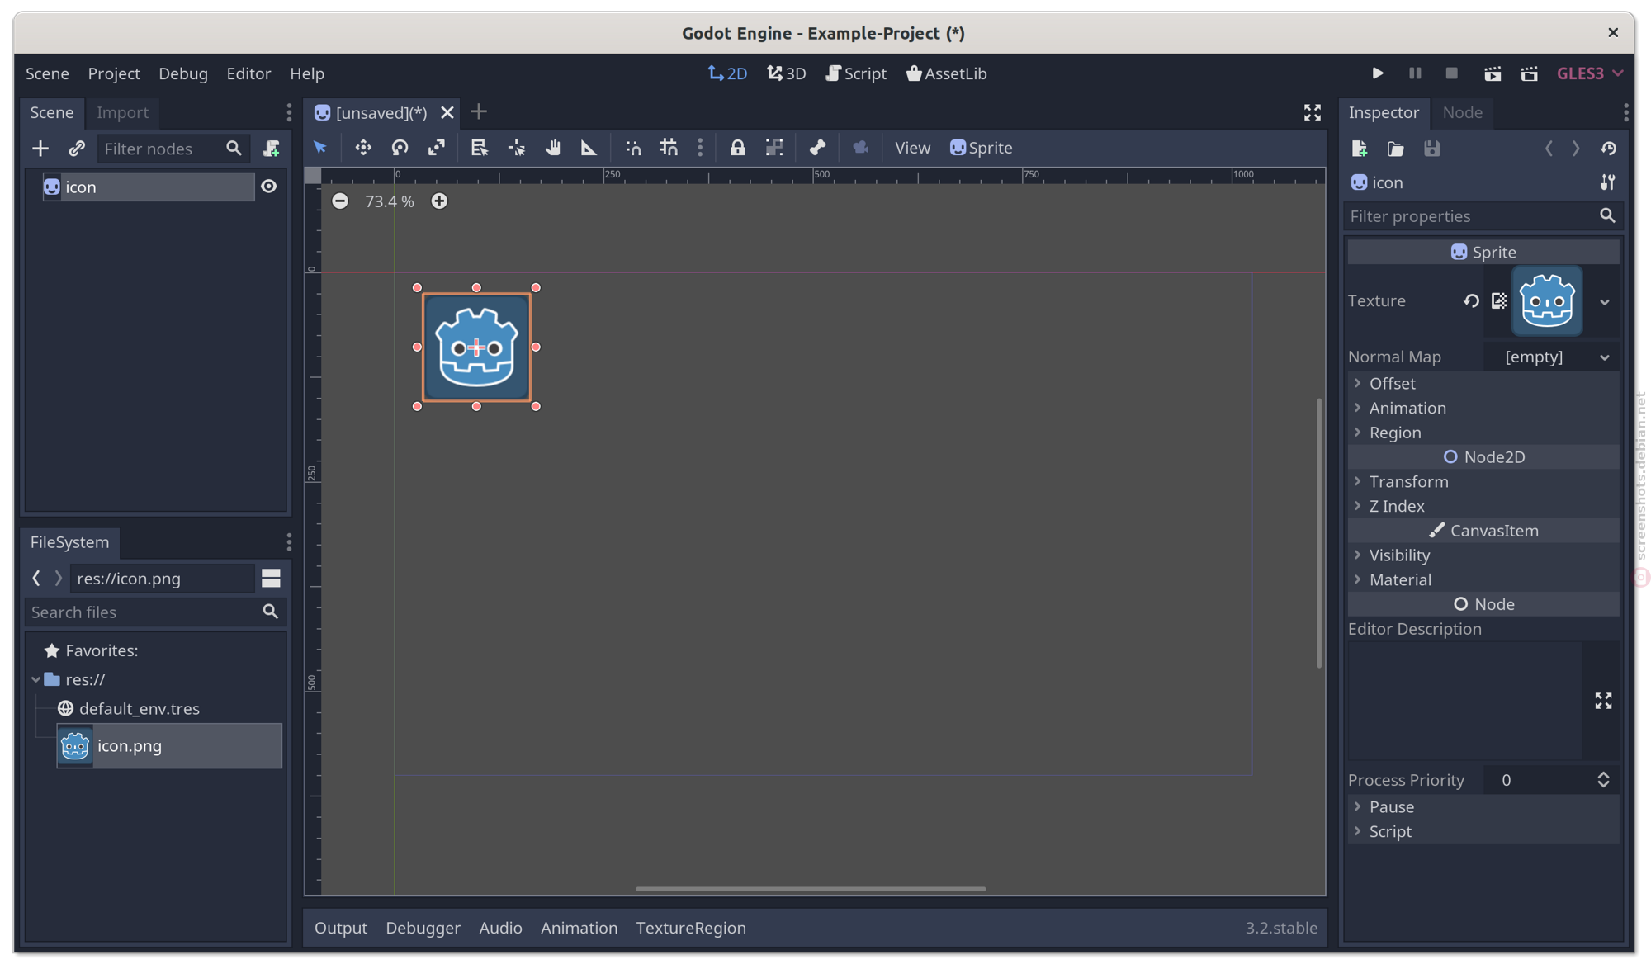This screenshot has width=1651, height=969.
Task: Open the TextureRegion bottom panel
Action: tap(691, 928)
